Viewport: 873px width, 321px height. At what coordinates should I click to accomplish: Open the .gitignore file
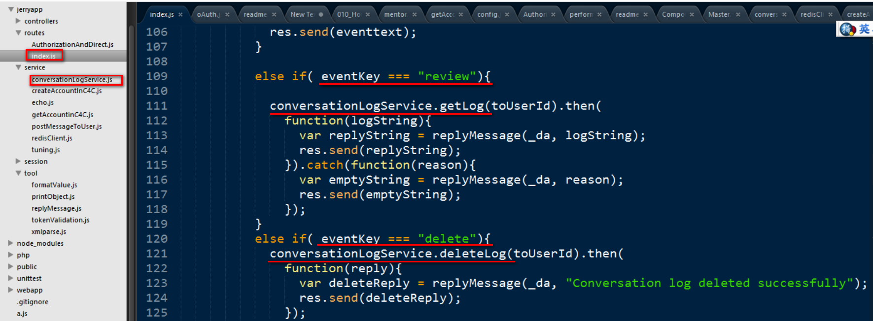tap(33, 302)
